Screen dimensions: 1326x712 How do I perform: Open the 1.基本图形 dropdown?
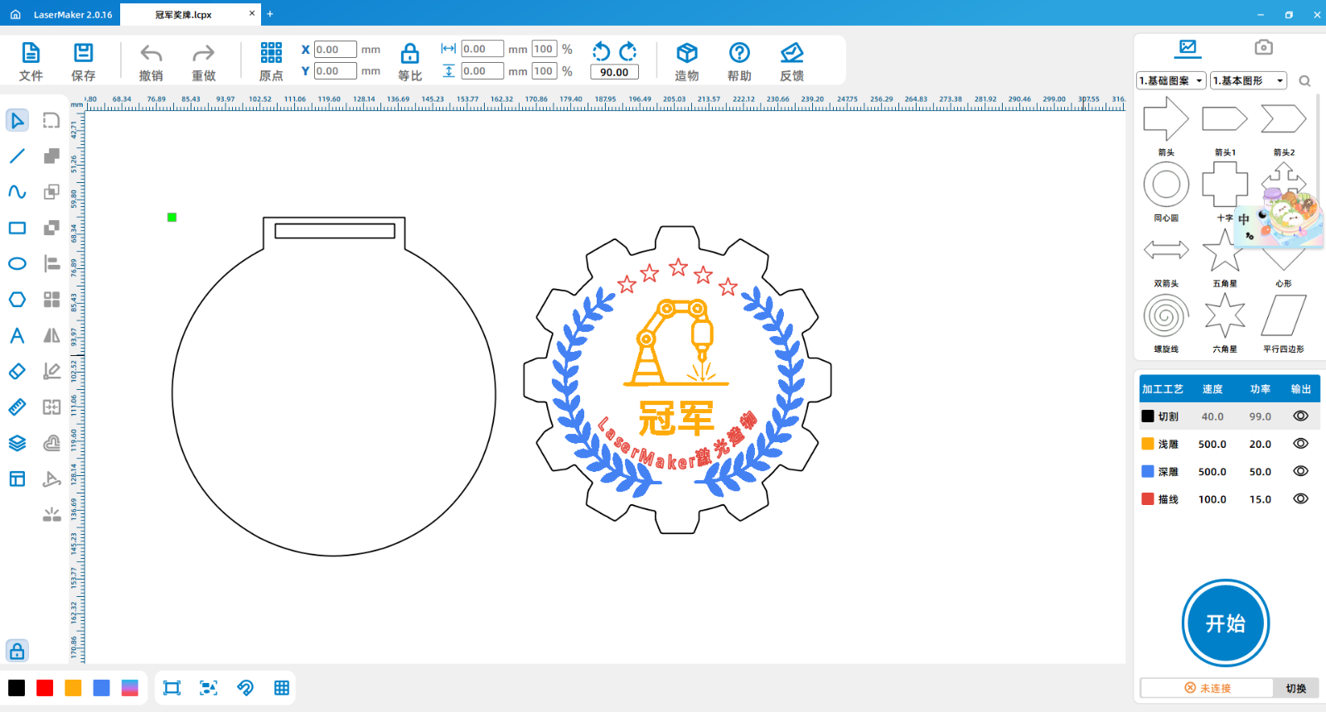point(1248,80)
